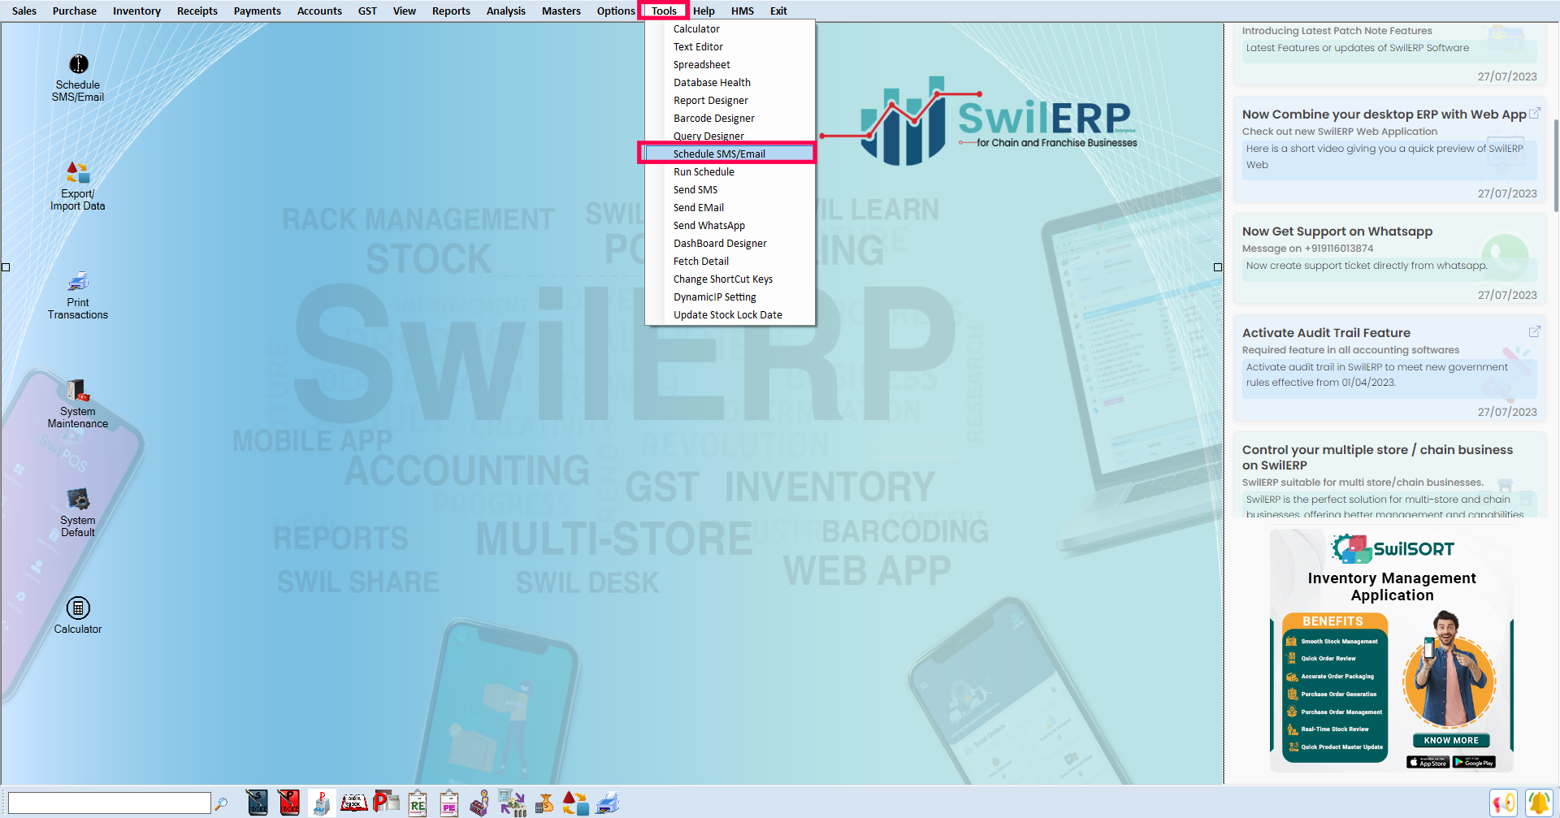Click the megaphone announcements icon

[x=1503, y=803]
